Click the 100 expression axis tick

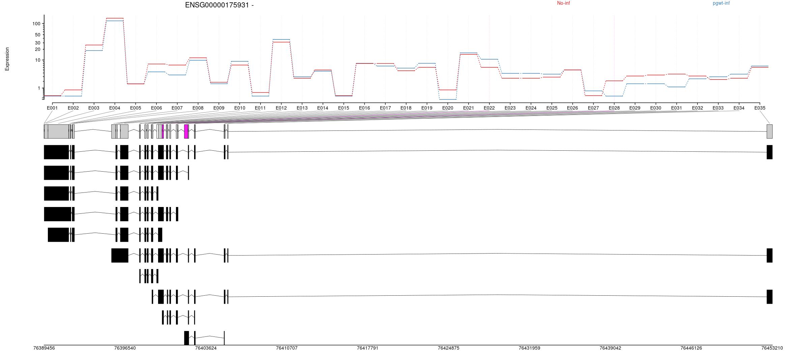(36, 24)
